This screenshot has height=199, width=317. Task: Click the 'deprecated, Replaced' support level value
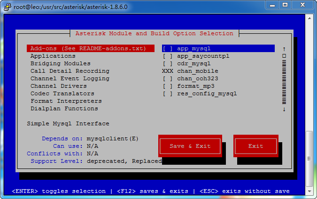tap(124, 161)
